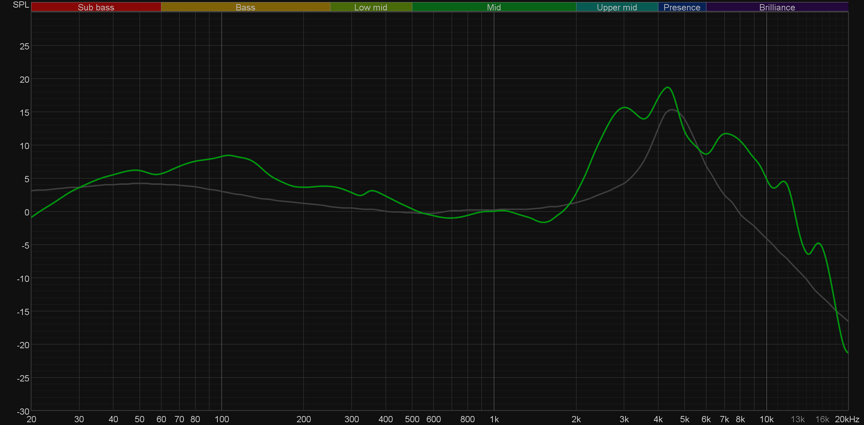Viewport: 864px width, 425px height.
Task: Click the 20 Hz axis label
Action: [x=31, y=419]
